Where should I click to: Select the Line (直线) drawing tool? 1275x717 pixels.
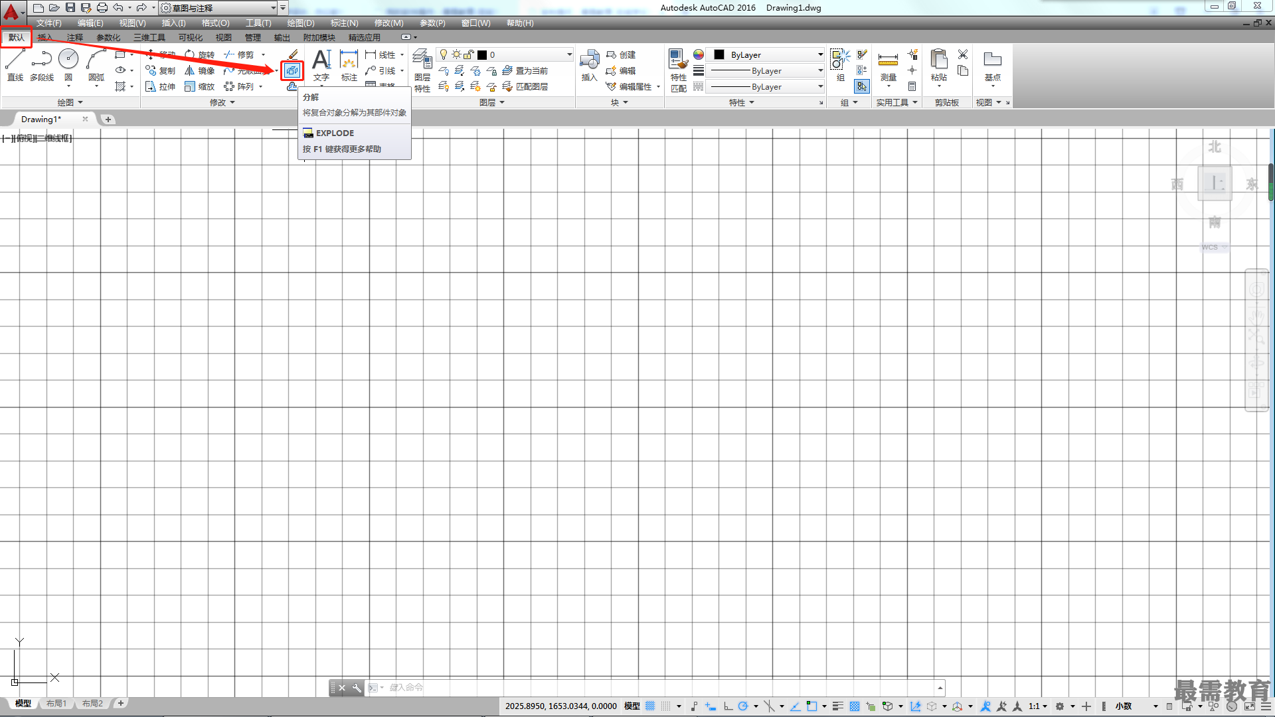[15, 65]
